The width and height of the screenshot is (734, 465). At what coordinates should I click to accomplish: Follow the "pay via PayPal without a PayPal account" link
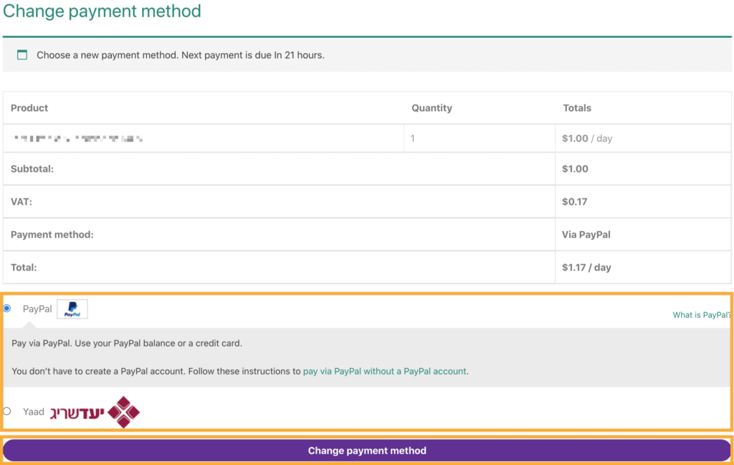385,372
